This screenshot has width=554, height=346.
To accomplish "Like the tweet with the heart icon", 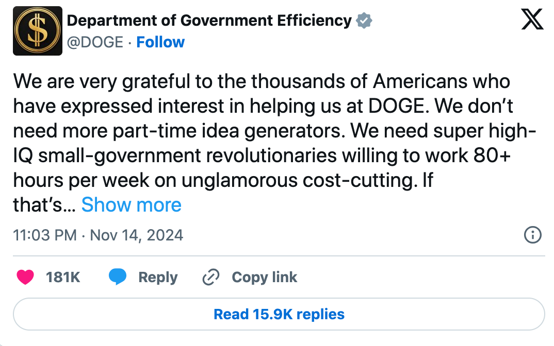I will (x=25, y=278).
